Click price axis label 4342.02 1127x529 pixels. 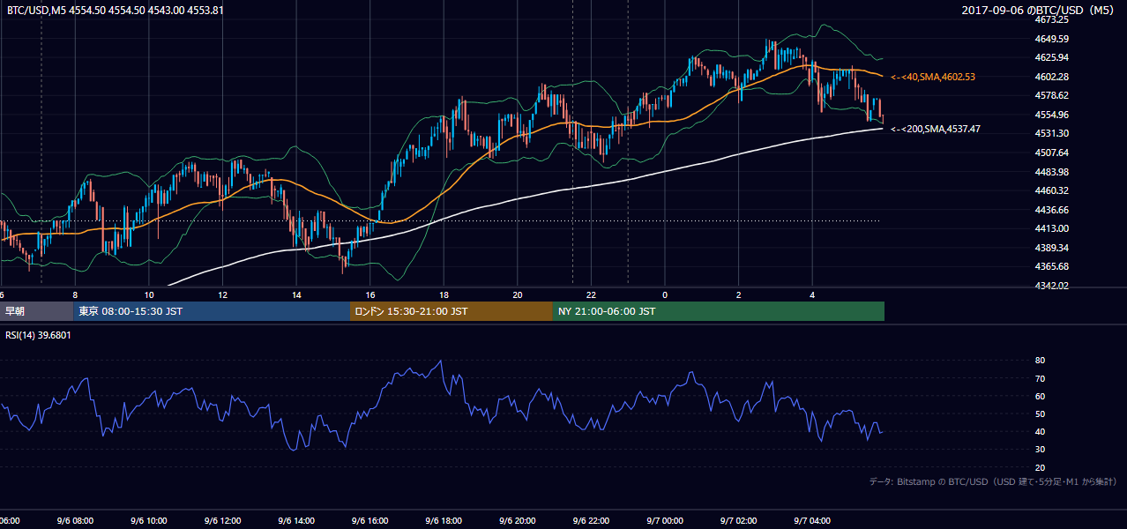tap(1053, 286)
